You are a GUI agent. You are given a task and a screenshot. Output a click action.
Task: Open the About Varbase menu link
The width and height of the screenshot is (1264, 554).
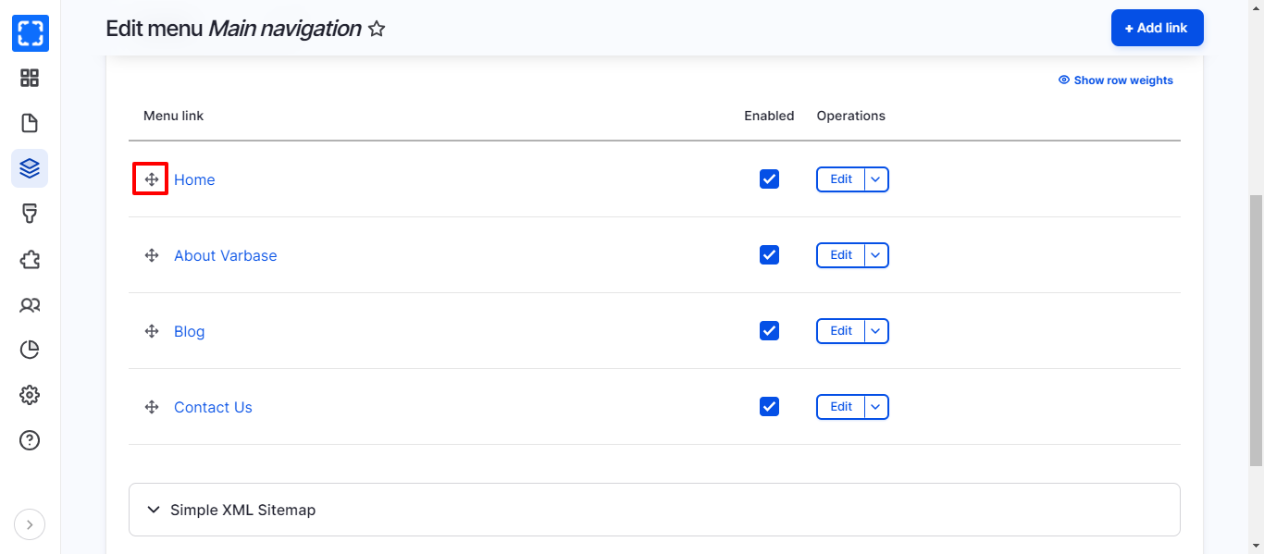point(225,255)
